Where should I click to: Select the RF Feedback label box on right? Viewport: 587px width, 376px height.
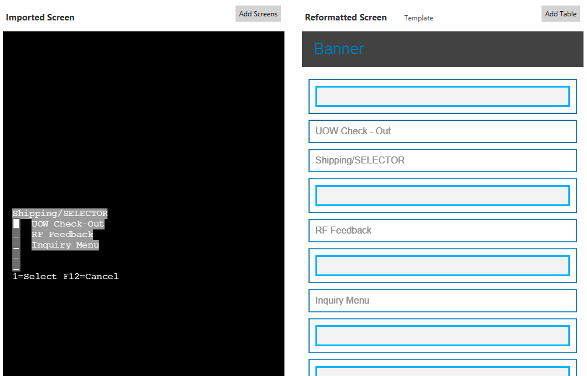[x=442, y=231]
